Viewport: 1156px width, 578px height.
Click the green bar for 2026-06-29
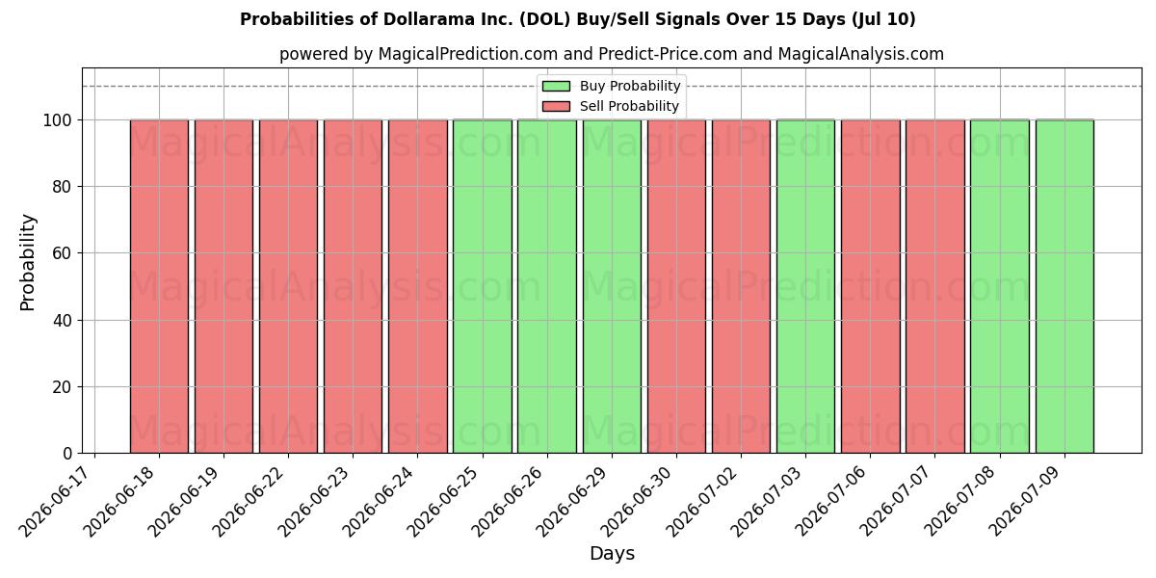612,286
